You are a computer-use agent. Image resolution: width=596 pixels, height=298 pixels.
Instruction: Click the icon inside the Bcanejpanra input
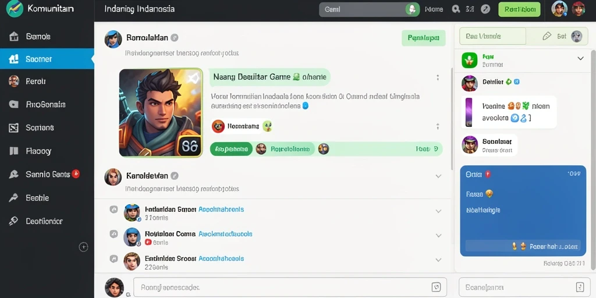coord(580,287)
